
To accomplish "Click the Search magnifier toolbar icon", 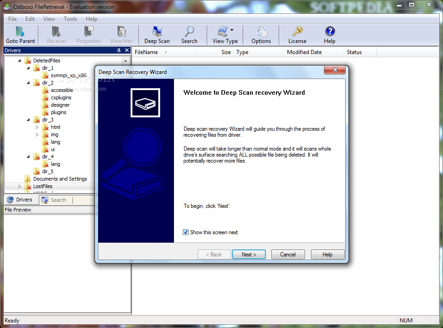I will [x=189, y=31].
